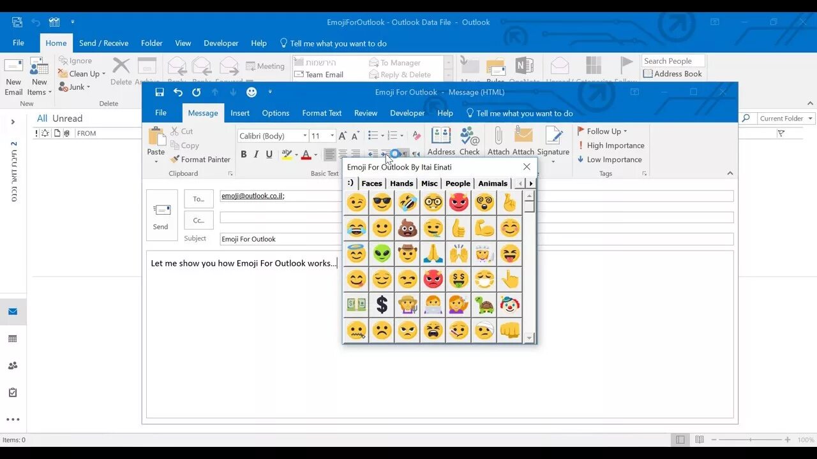This screenshot has width=817, height=459.
Task: Undo via message window quick access toolbar
Action: point(178,92)
